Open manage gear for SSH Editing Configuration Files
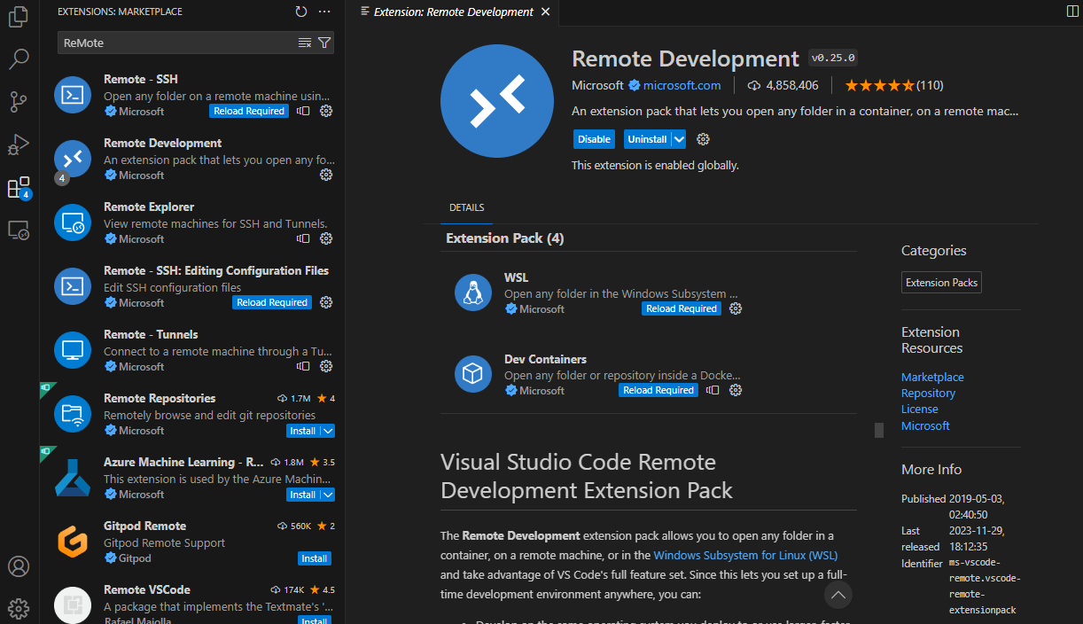Screen dimensions: 1083x624 326,302
